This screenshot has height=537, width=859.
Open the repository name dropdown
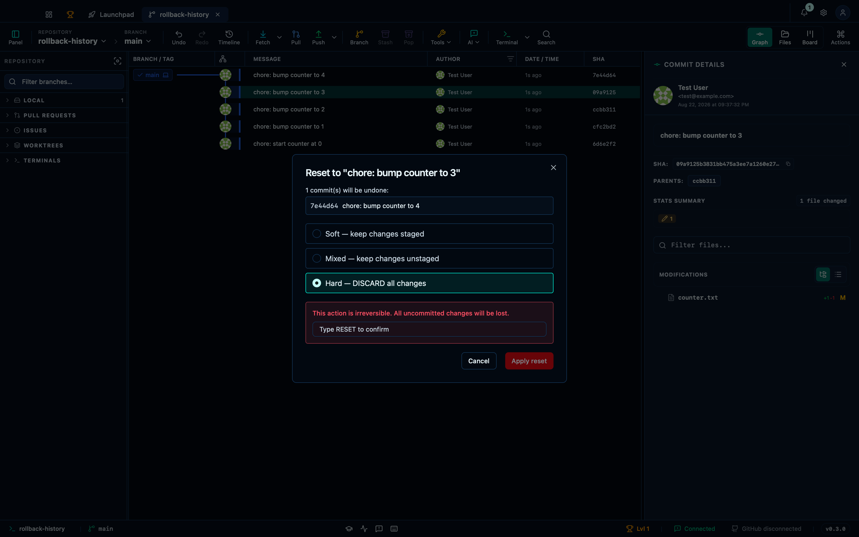click(72, 41)
